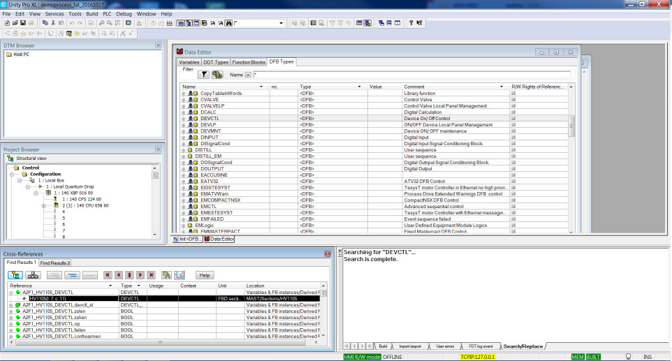Toggle R/W rights checkbox for EMCTL row
Screen dimensions: 672x361
pos(513,207)
